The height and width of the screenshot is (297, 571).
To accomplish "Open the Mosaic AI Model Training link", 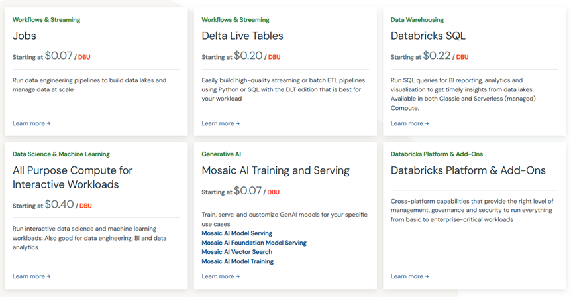I will click(237, 261).
